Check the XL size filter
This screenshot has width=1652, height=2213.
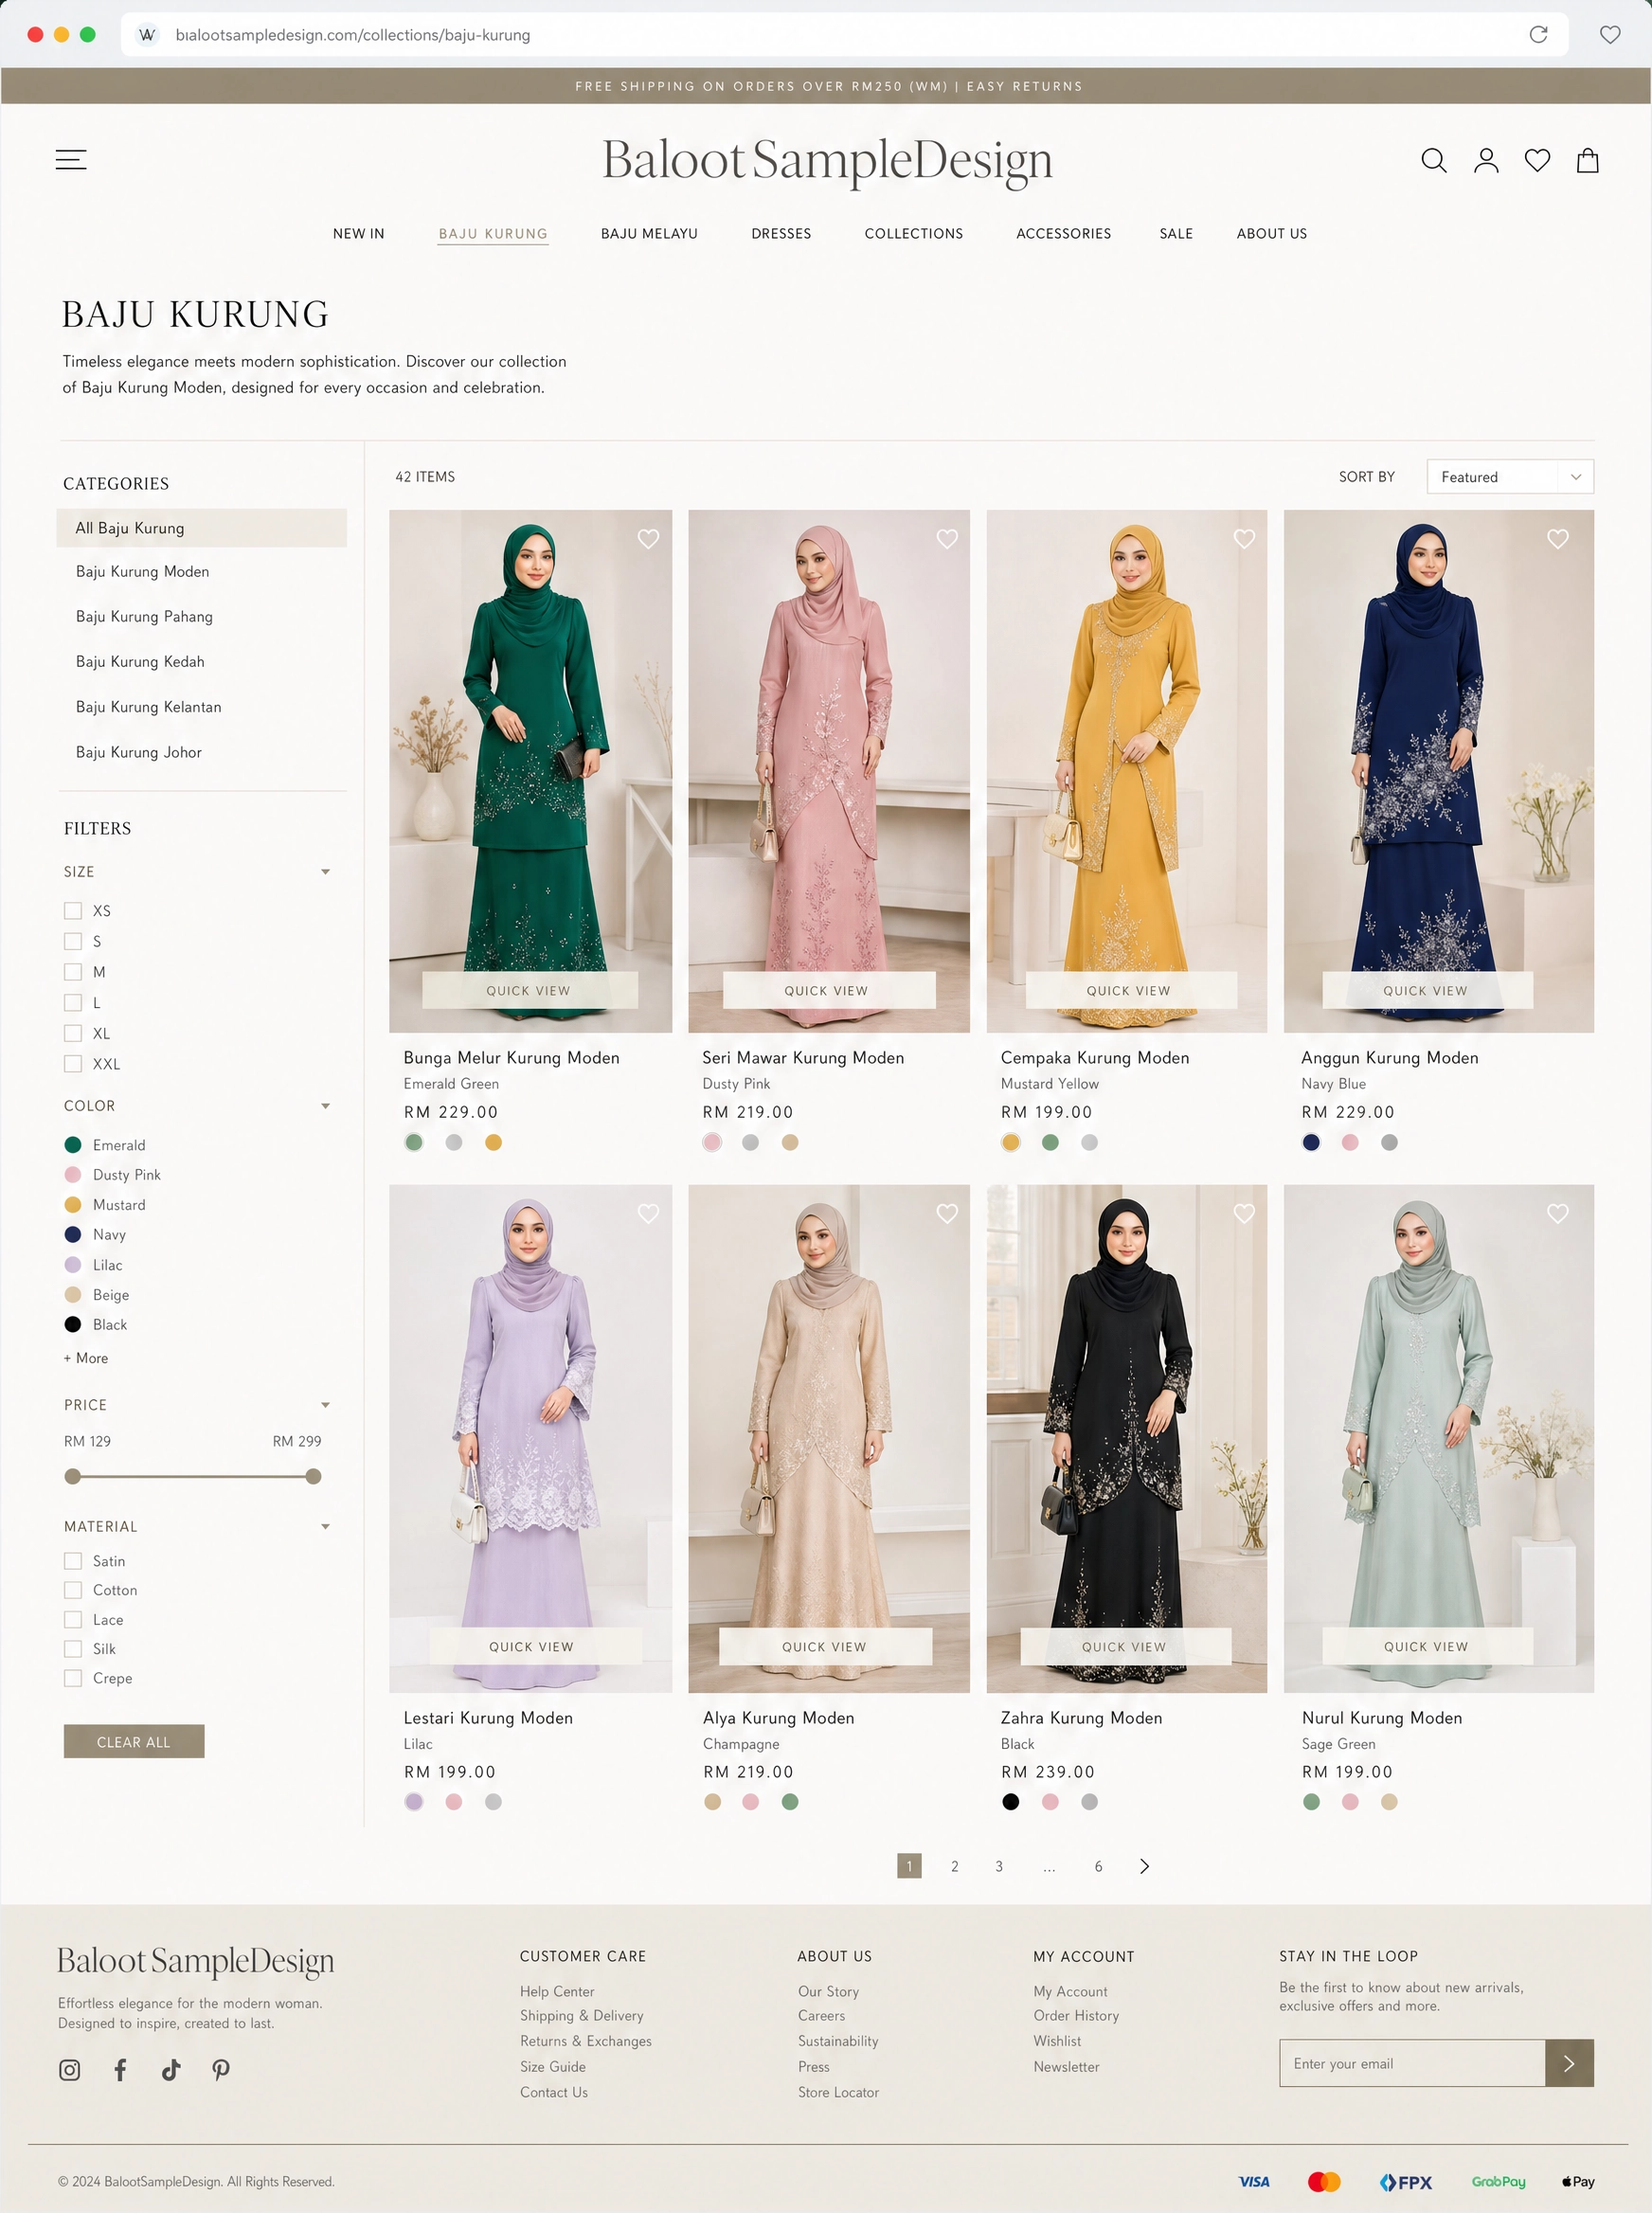[x=73, y=1033]
